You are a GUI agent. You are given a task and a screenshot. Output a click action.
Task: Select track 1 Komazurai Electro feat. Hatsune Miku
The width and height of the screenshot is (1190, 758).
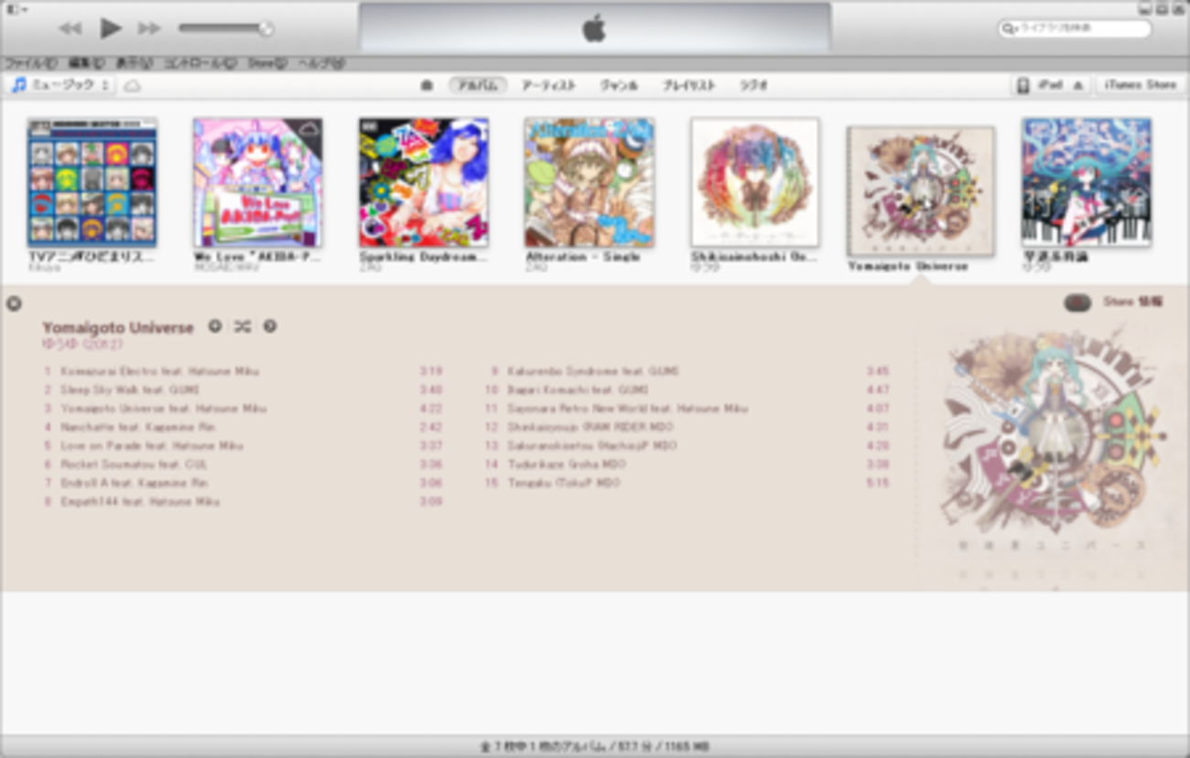point(243,371)
